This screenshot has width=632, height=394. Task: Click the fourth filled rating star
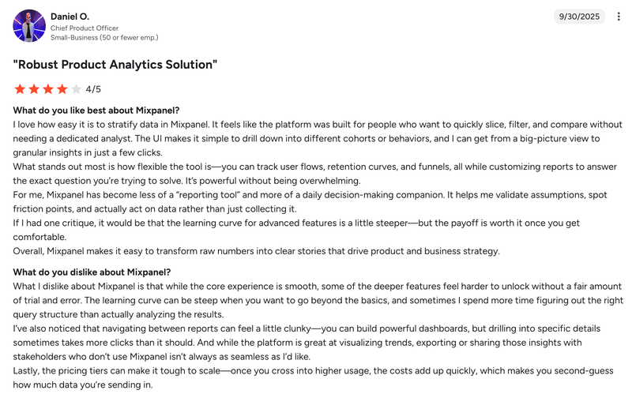[x=62, y=89]
